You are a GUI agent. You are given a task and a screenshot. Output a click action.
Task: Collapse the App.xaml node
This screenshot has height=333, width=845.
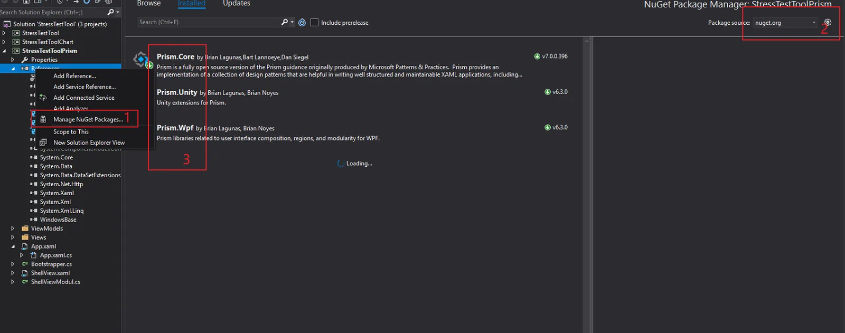(13, 246)
